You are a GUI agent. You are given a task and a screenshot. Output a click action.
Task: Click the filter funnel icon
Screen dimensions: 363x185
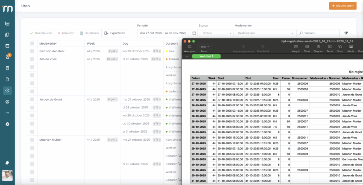pos(346,33)
